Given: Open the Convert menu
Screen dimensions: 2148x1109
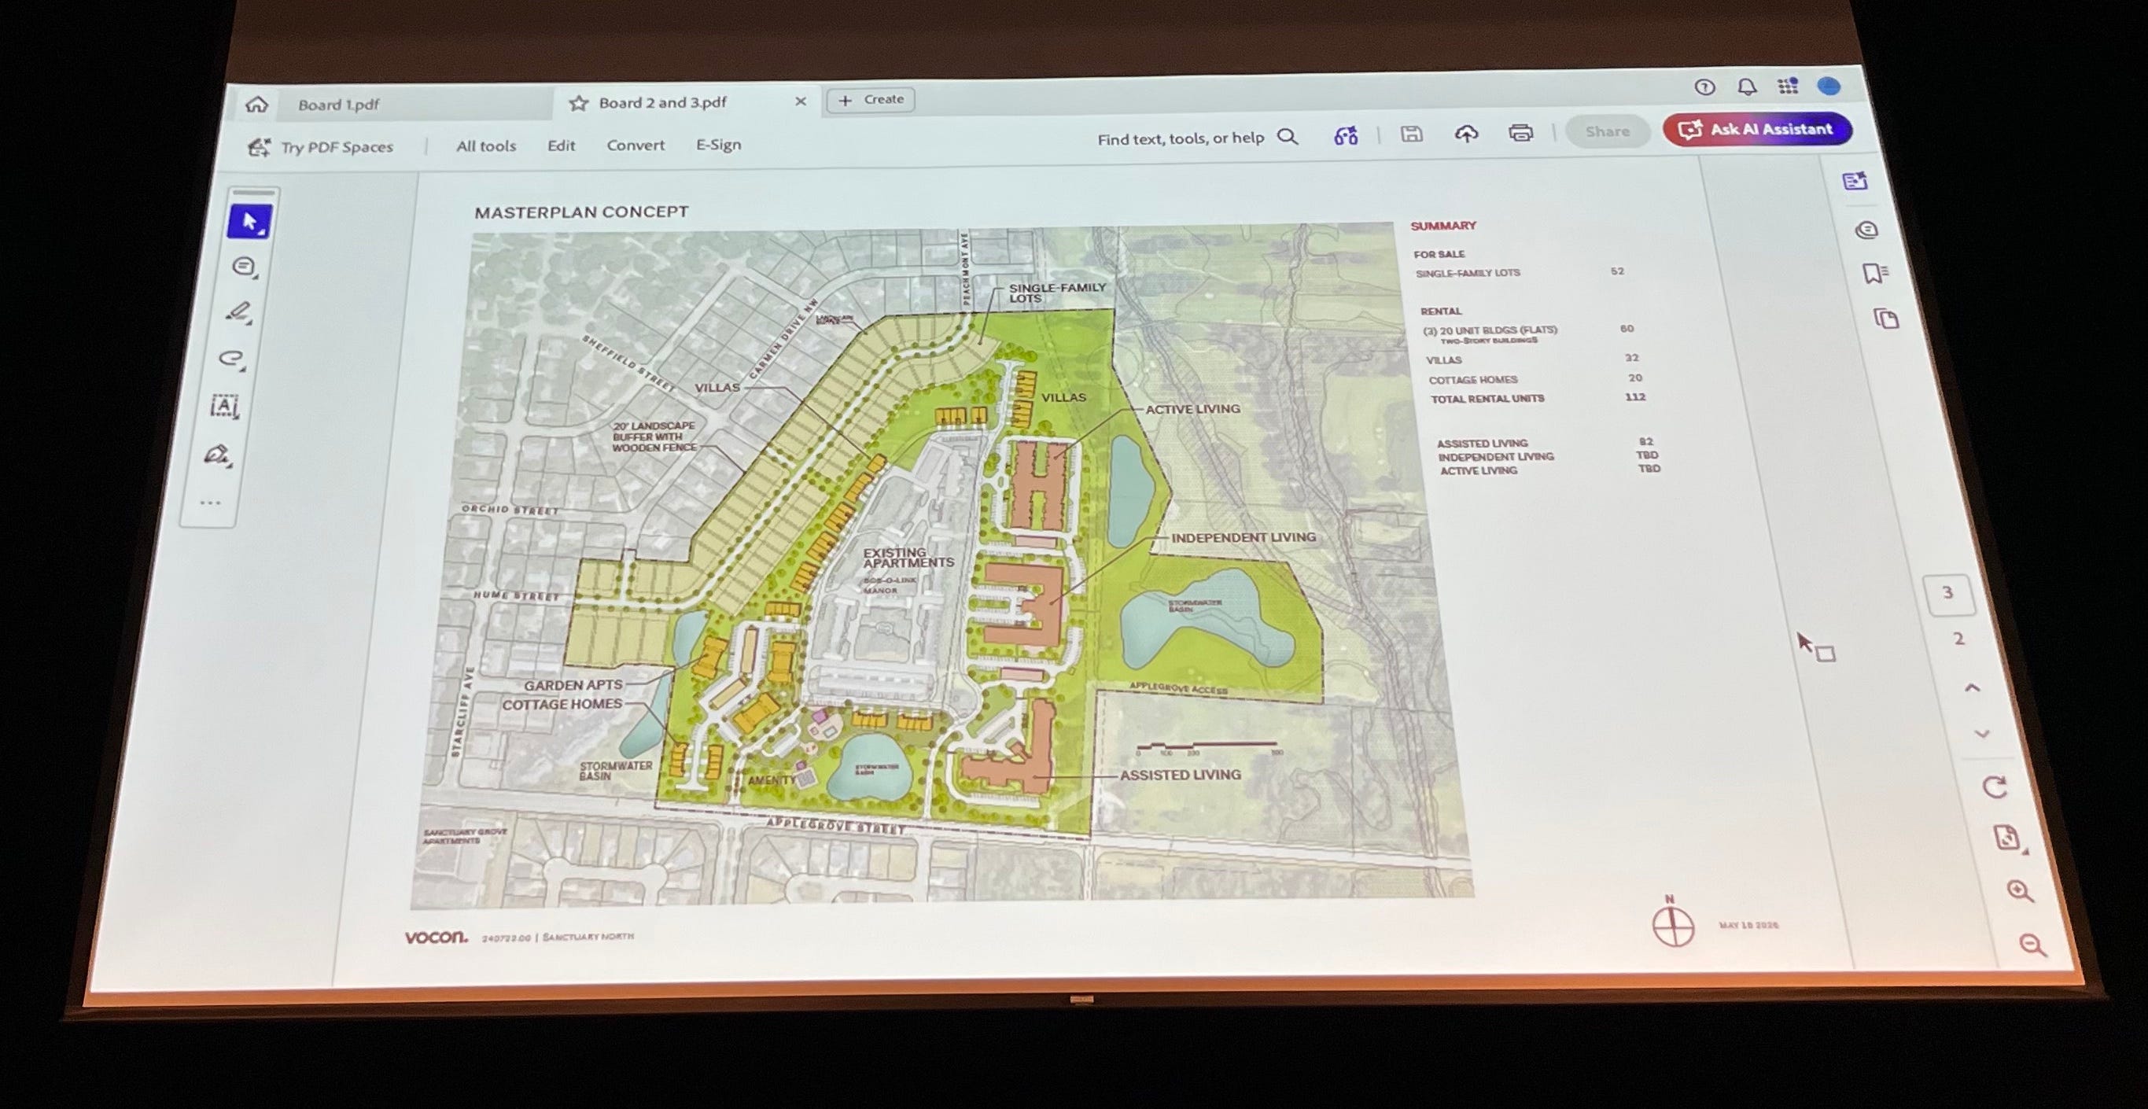Looking at the screenshot, I should (x=636, y=144).
